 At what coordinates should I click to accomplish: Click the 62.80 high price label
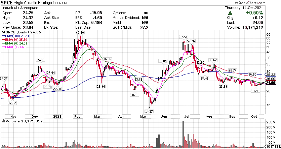[x=80, y=33]
